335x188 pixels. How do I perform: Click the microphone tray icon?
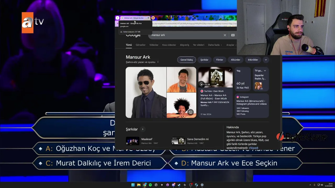tap(314, 185)
